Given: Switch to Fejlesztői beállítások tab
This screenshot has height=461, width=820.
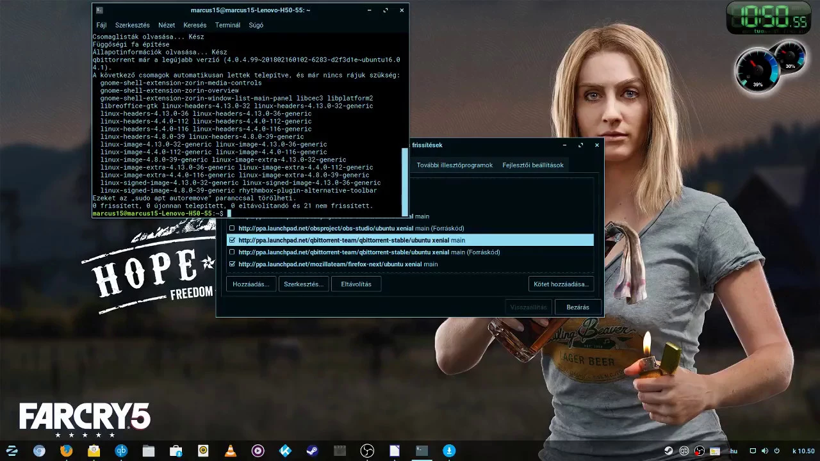Looking at the screenshot, I should pos(533,165).
